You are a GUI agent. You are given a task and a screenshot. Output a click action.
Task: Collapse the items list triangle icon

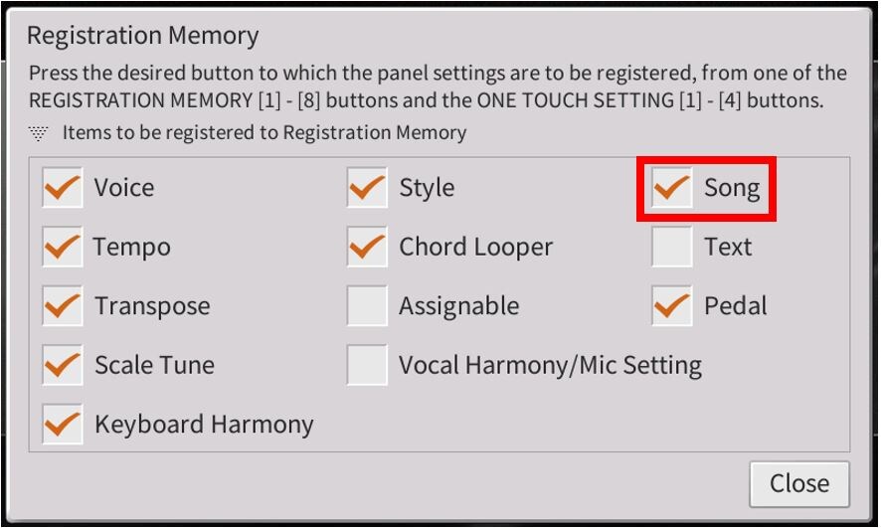click(39, 133)
